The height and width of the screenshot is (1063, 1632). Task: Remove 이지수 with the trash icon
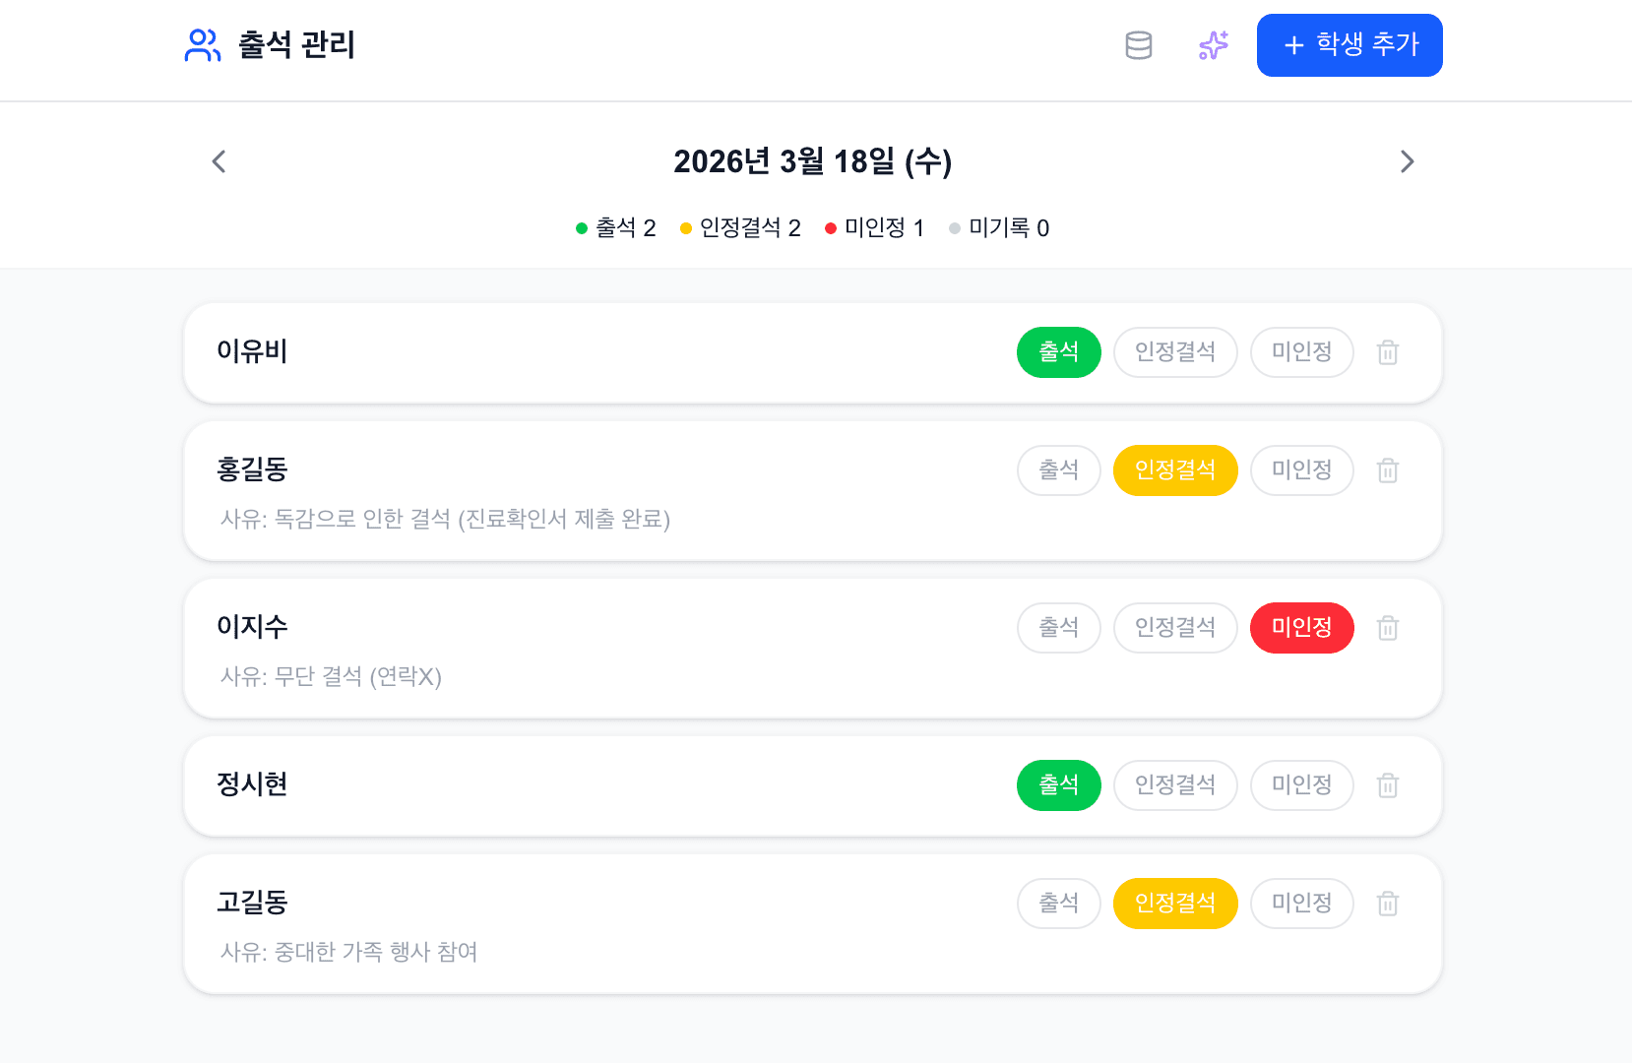(x=1388, y=628)
